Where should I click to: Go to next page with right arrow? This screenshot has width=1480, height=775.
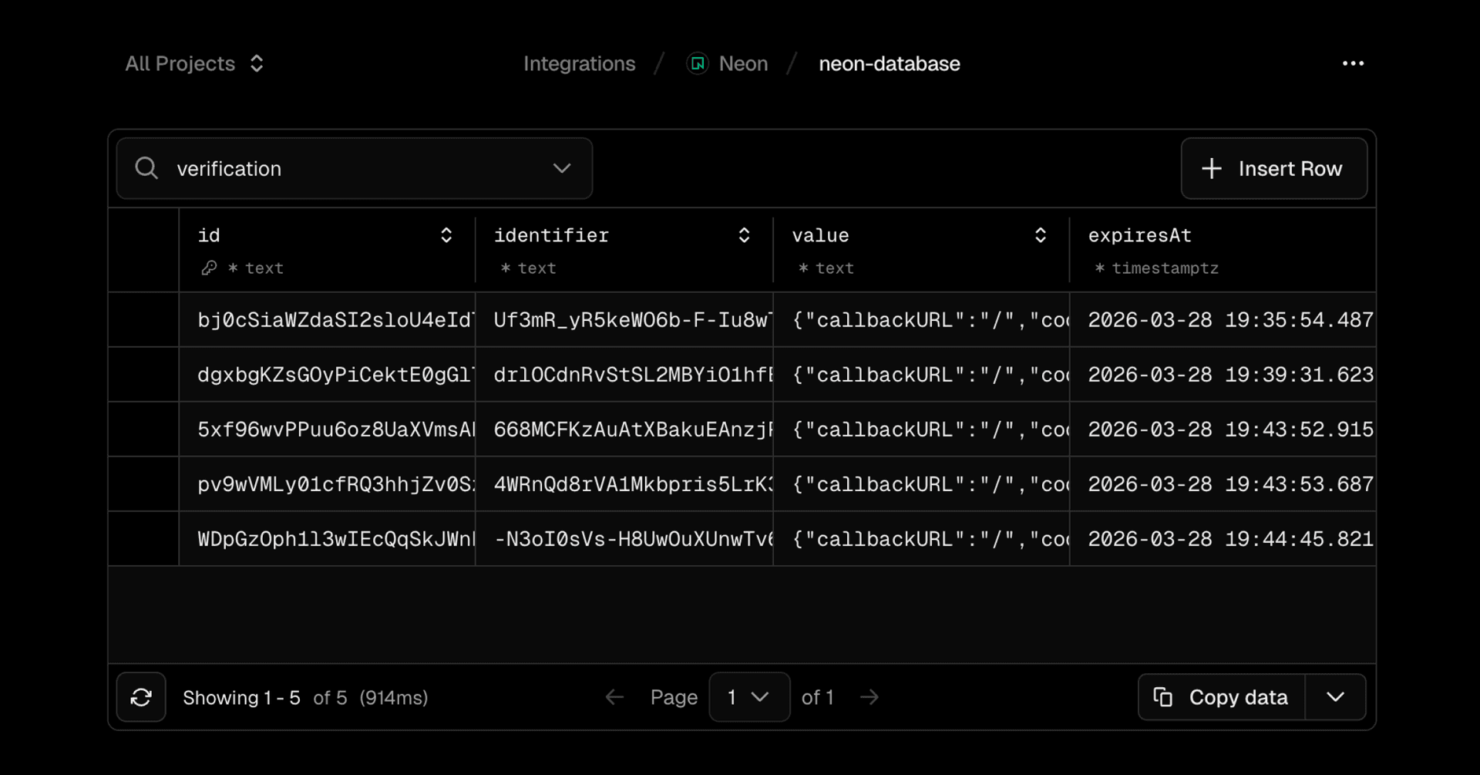[x=869, y=697]
